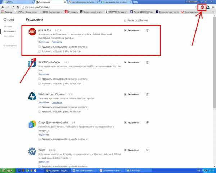Bookmark this page with the star
Image resolution: width=216 pixels, height=173 pixels.
pyautogui.click(x=197, y=7)
